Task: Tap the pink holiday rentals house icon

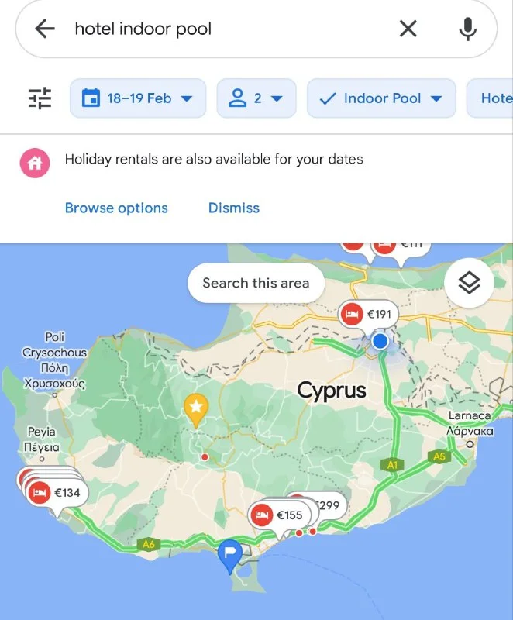Action: [x=35, y=163]
